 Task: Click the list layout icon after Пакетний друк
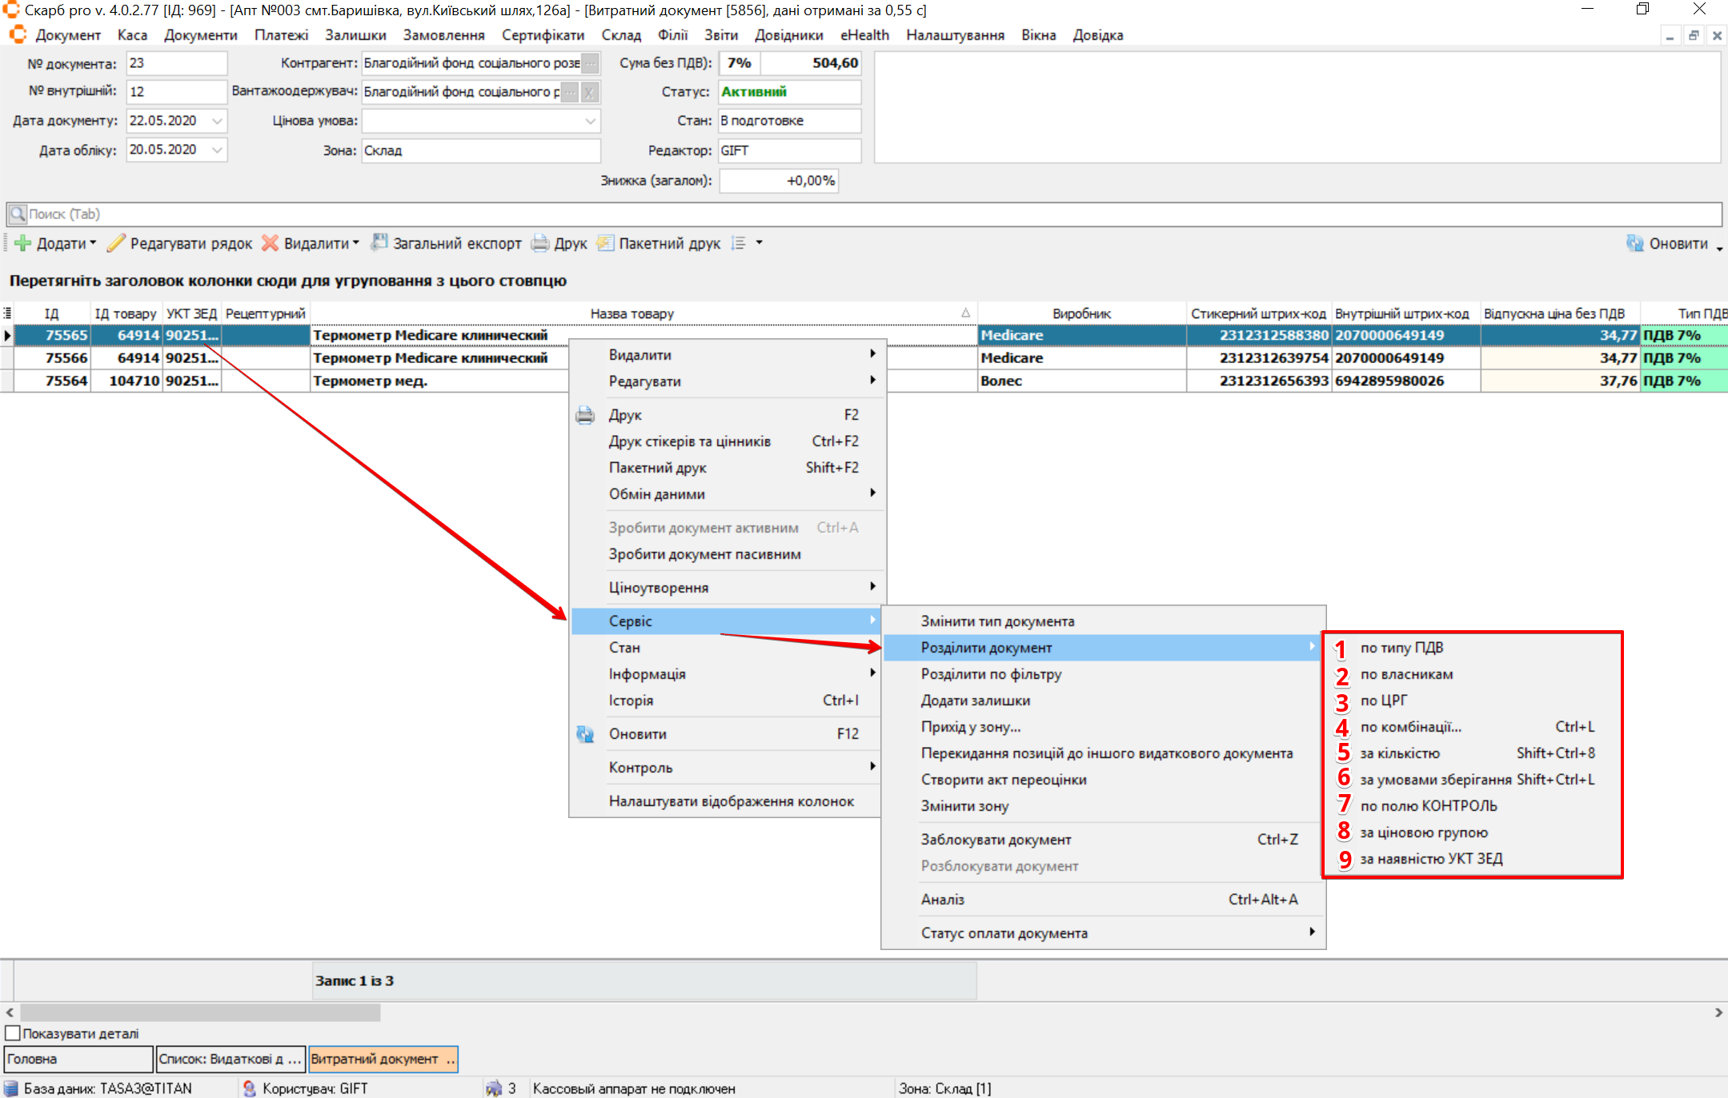pyautogui.click(x=739, y=243)
